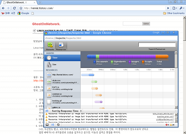The image size is (186, 134).
Task: Click the yellow warning count indicator
Action: (x=172, y=125)
